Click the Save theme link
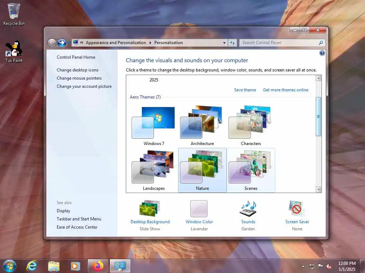The width and height of the screenshot is (365, 273). (245, 90)
